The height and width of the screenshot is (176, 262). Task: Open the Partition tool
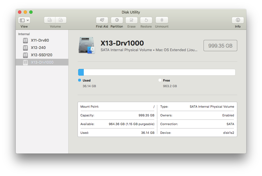117,20
